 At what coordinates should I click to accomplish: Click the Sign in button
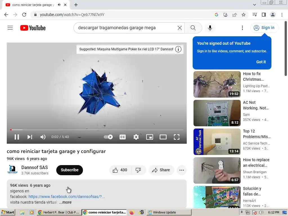264,28
